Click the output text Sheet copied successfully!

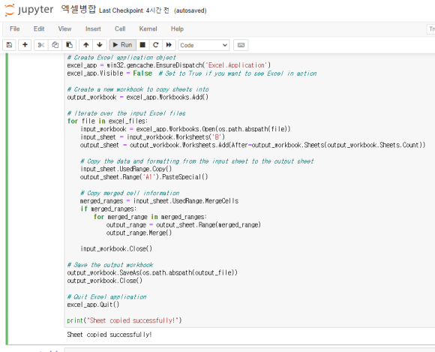point(109,335)
